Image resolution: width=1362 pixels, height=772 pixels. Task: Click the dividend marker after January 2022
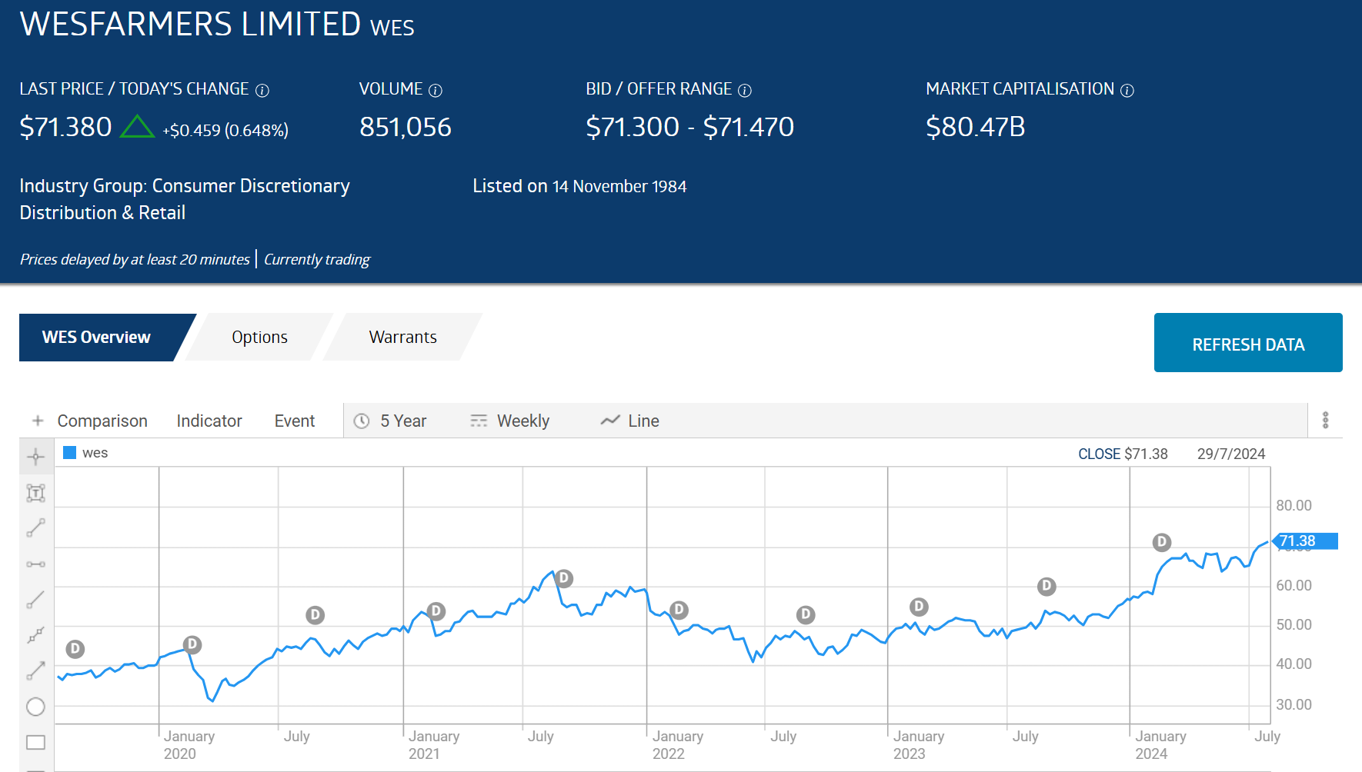tap(679, 611)
